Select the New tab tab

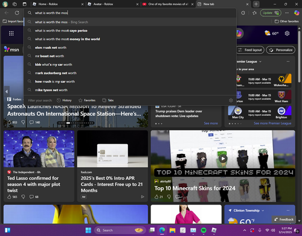(x=223, y=4)
